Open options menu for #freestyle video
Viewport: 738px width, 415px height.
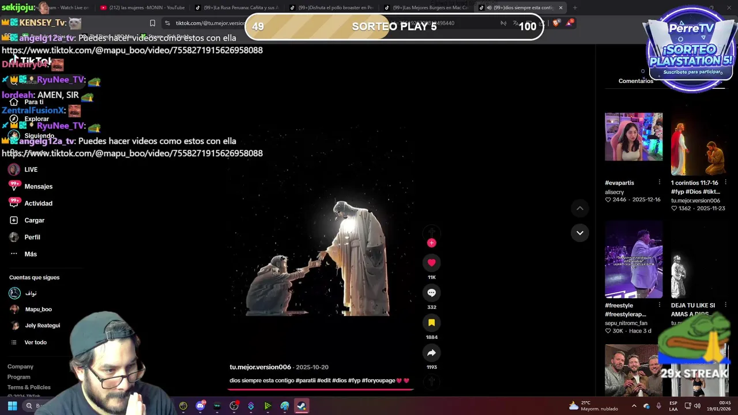pos(660,305)
